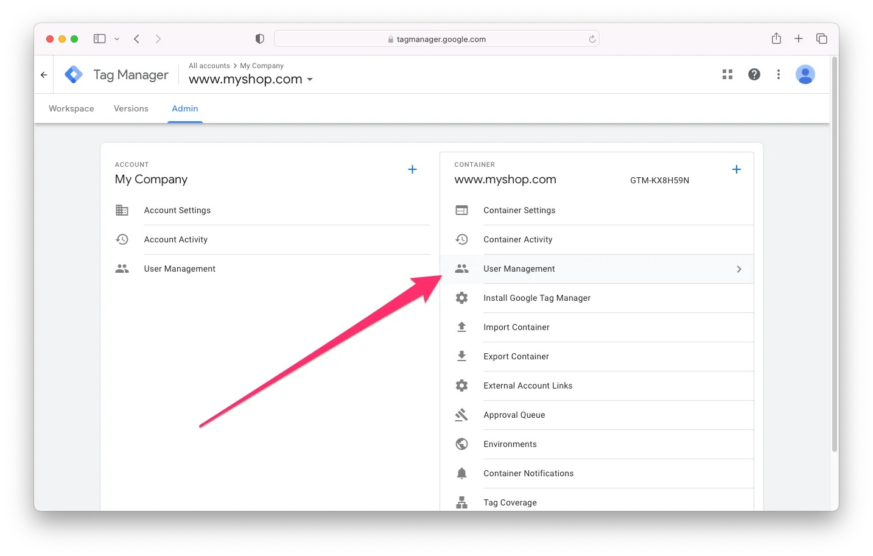Click the user account avatar
The image size is (873, 556).
(x=805, y=74)
